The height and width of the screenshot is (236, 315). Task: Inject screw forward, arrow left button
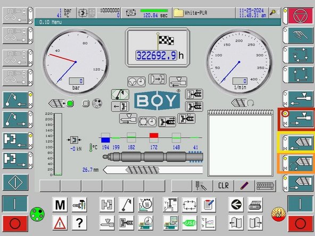298,143
